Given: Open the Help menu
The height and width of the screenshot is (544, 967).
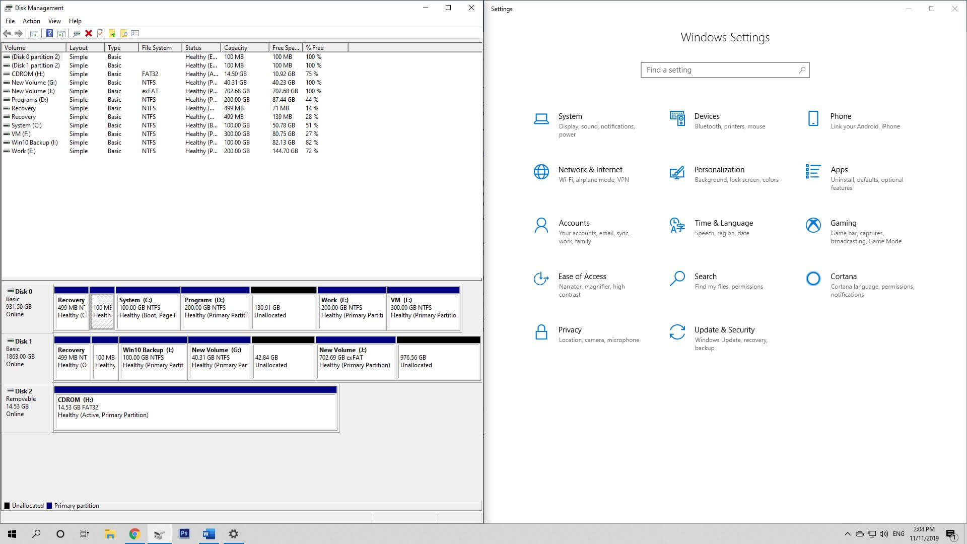Looking at the screenshot, I should [x=75, y=21].
